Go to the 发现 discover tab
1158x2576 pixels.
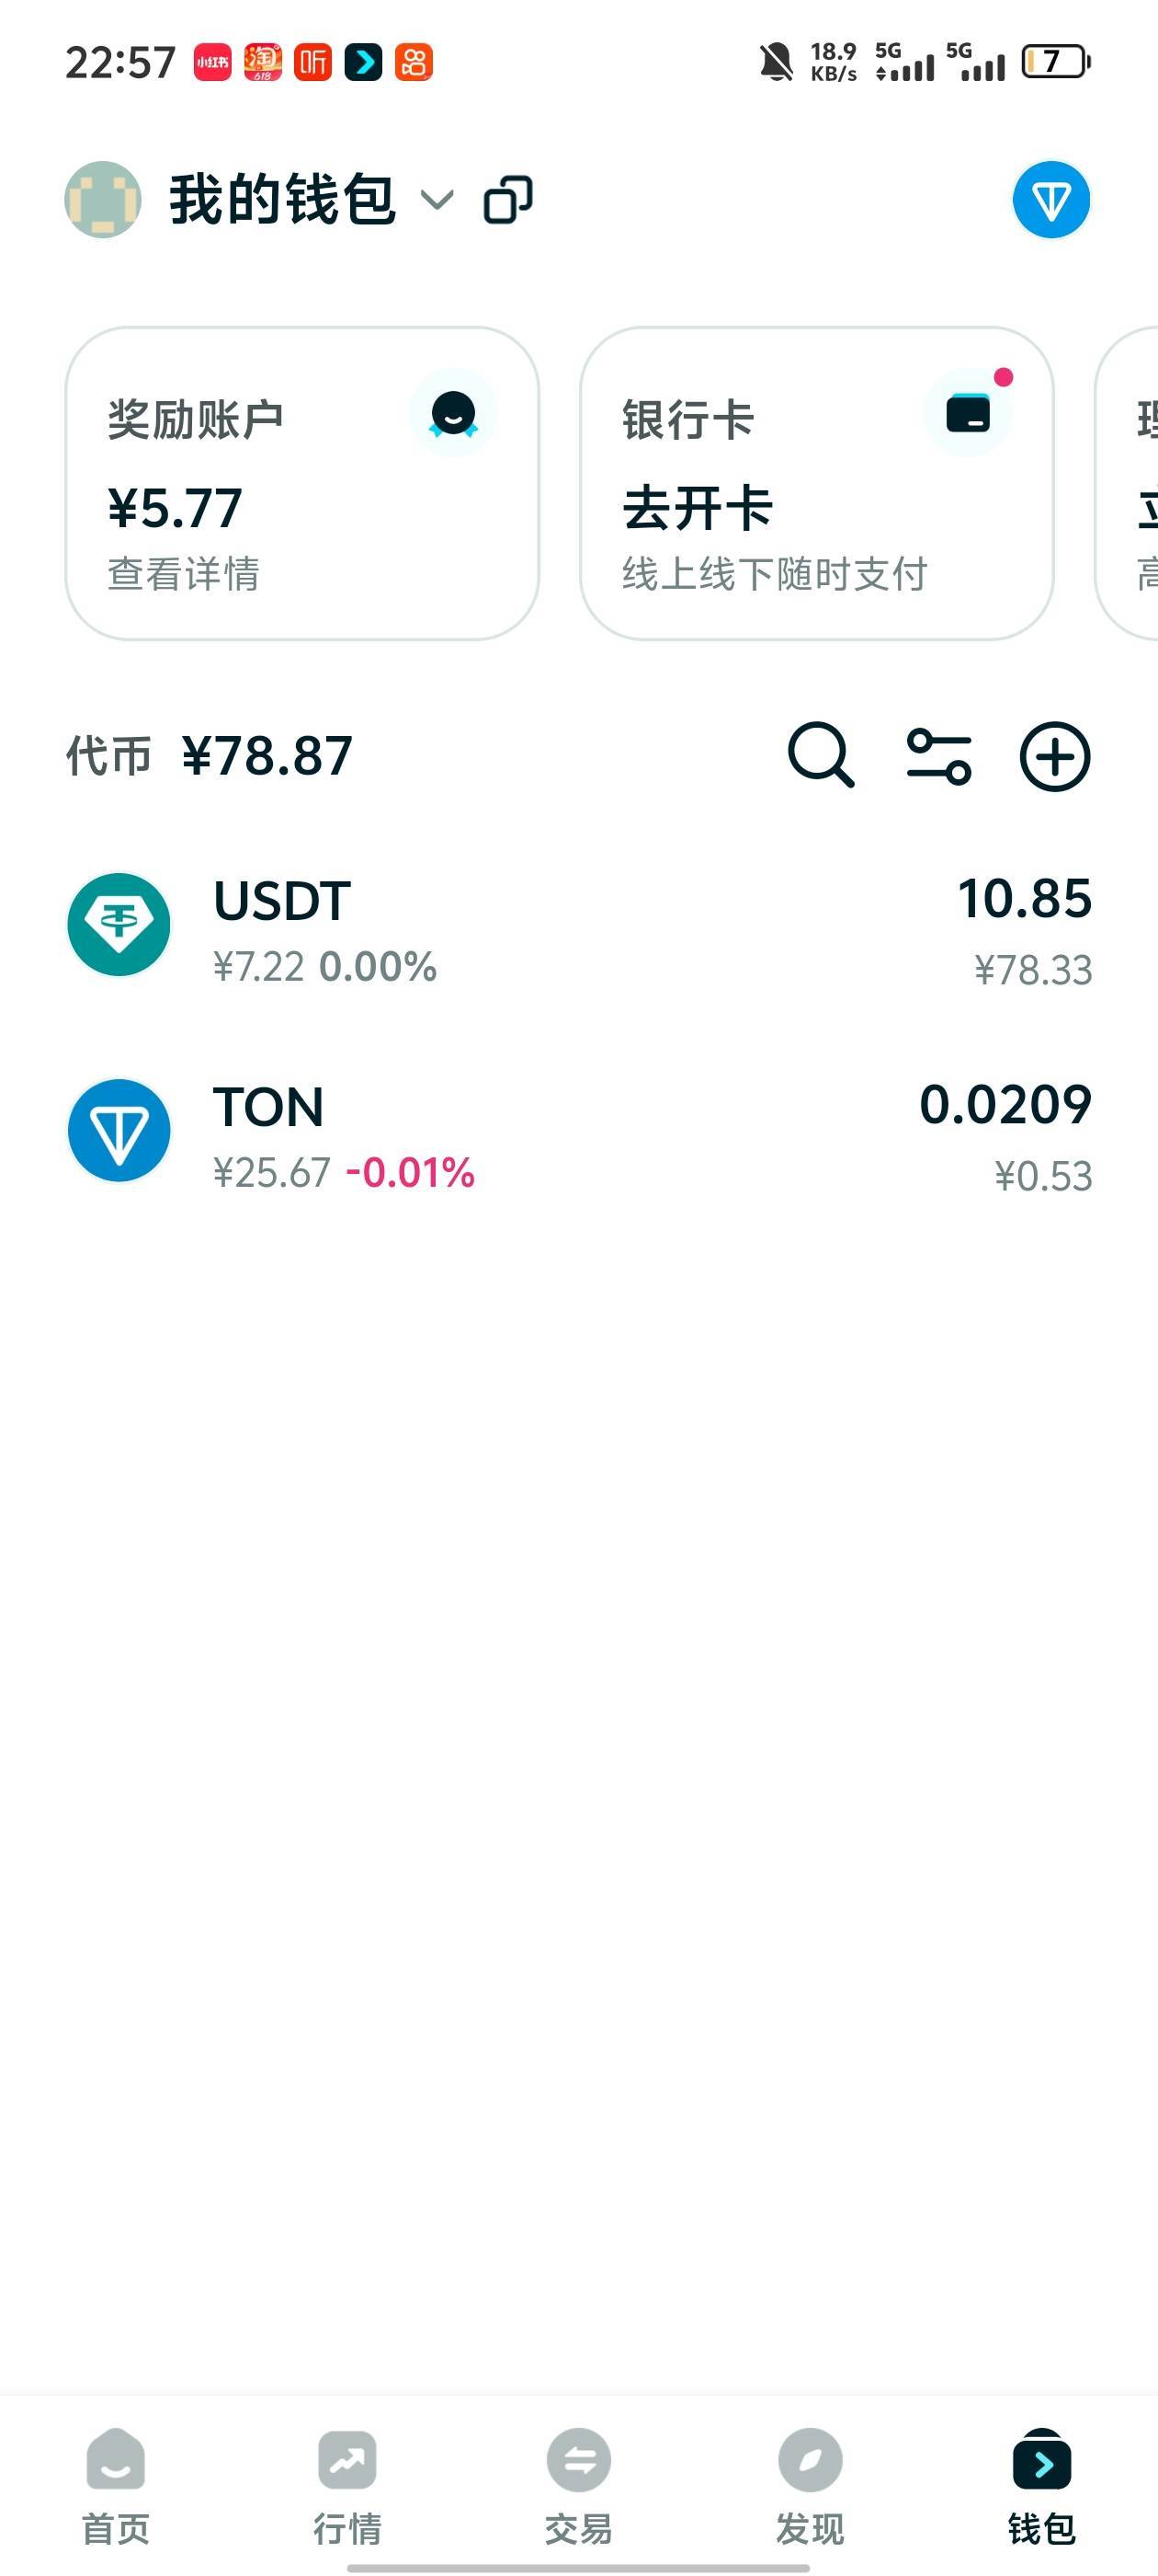(x=811, y=2485)
